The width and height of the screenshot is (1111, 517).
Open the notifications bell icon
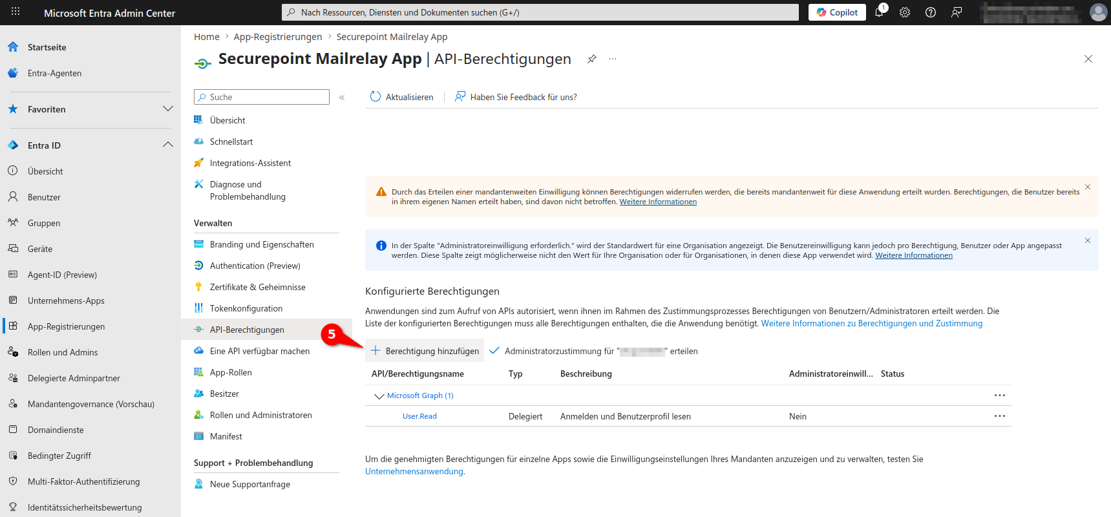[x=879, y=12]
